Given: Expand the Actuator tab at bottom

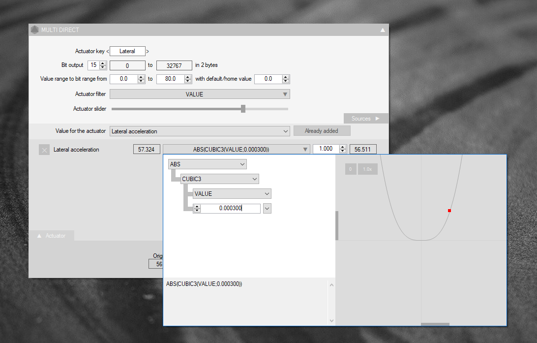Looking at the screenshot, I should pyautogui.click(x=51, y=236).
